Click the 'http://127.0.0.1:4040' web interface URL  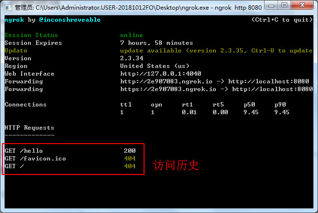(160, 74)
